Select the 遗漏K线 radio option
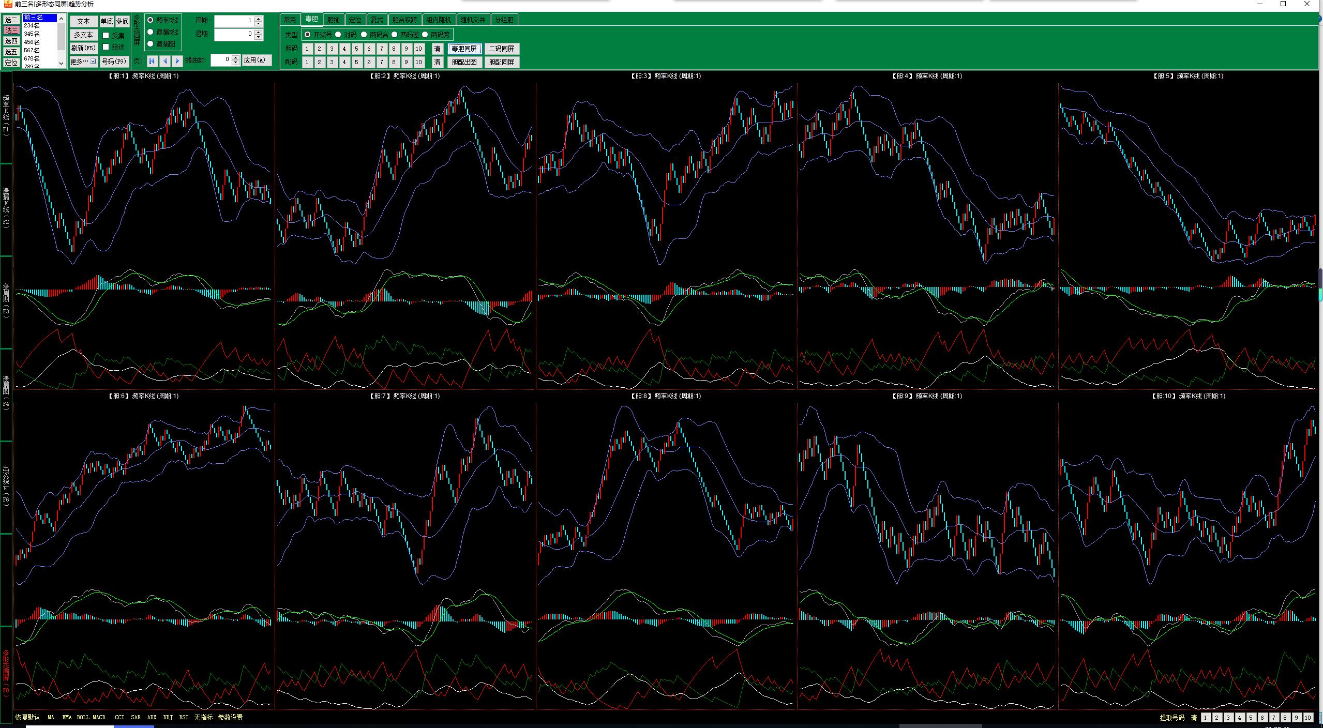 (x=151, y=32)
